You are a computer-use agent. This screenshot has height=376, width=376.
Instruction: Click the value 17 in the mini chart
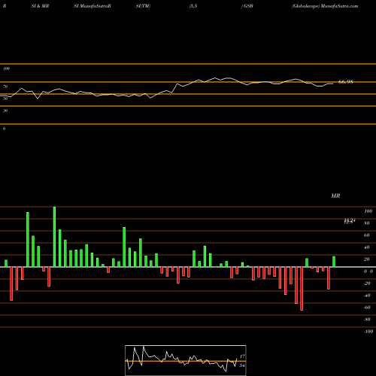242,356
